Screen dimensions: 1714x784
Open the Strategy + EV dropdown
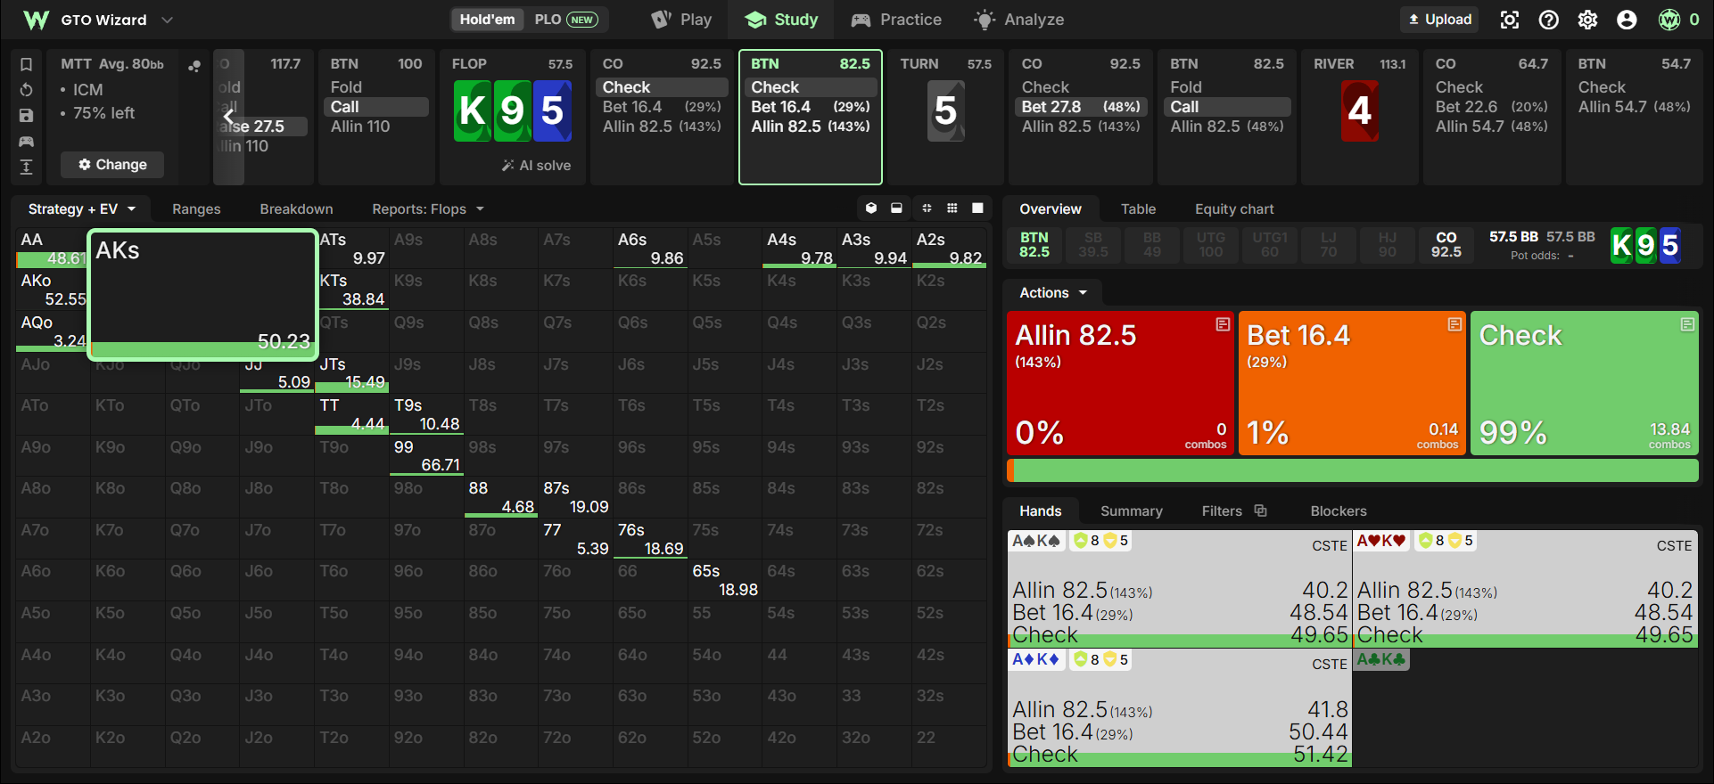[x=81, y=208]
